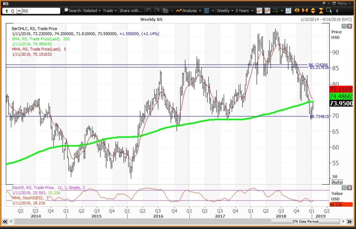Screen dimensions: 356x229
Task: Open the 5 Years range dropdown
Action: [244, 11]
